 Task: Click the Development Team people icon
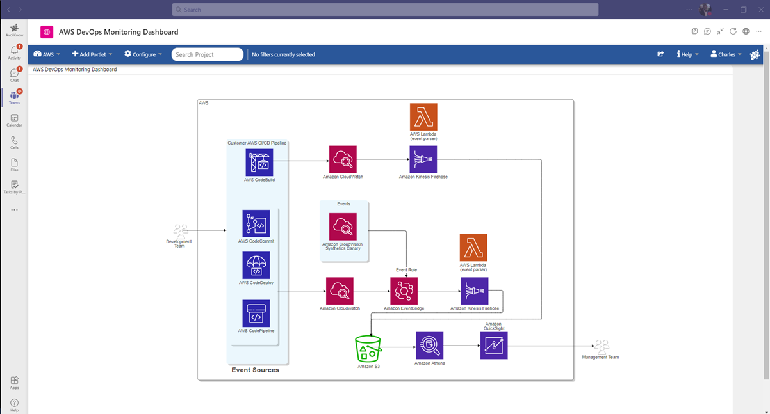(180, 231)
